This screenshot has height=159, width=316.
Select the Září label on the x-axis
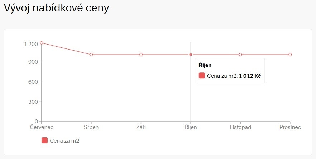point(141,127)
